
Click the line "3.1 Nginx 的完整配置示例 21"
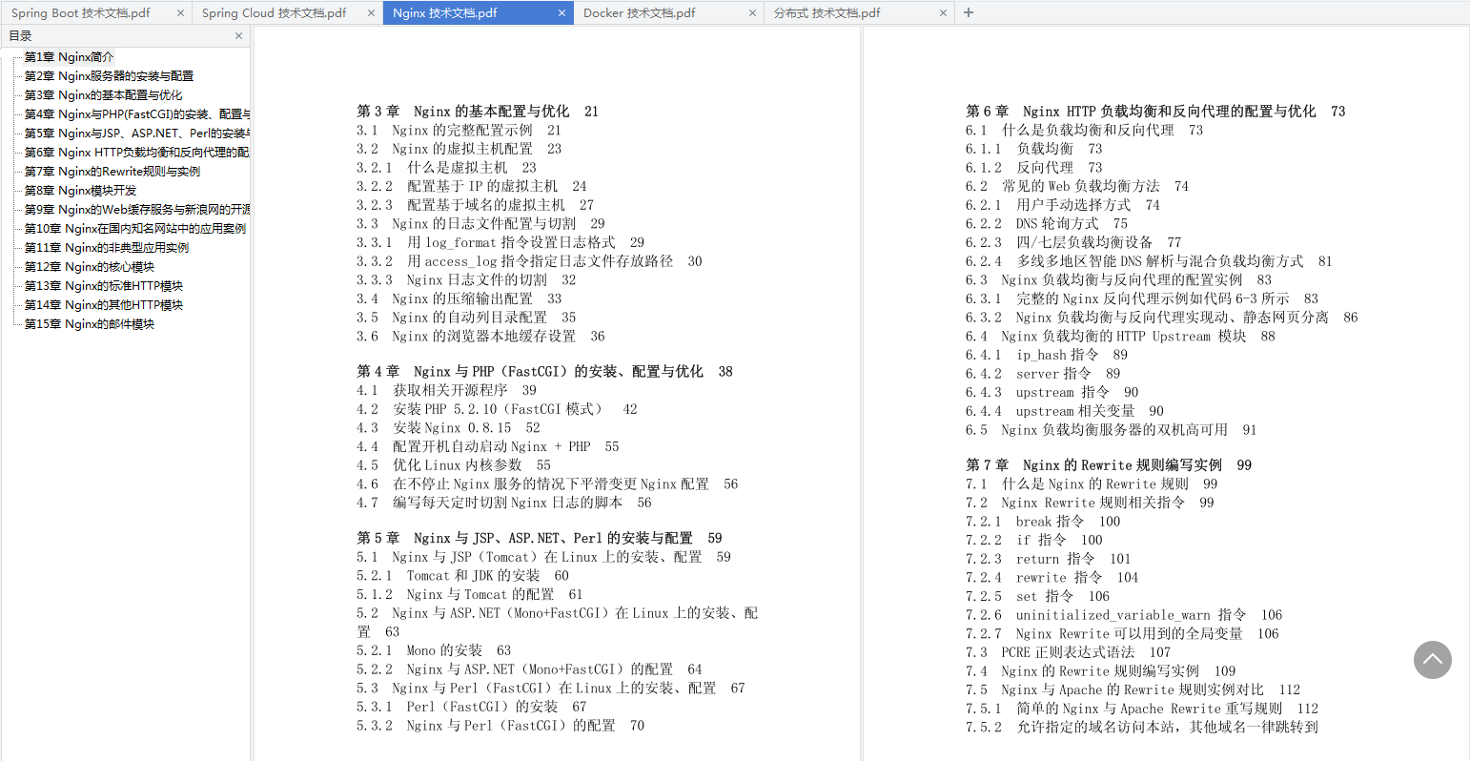tap(459, 131)
